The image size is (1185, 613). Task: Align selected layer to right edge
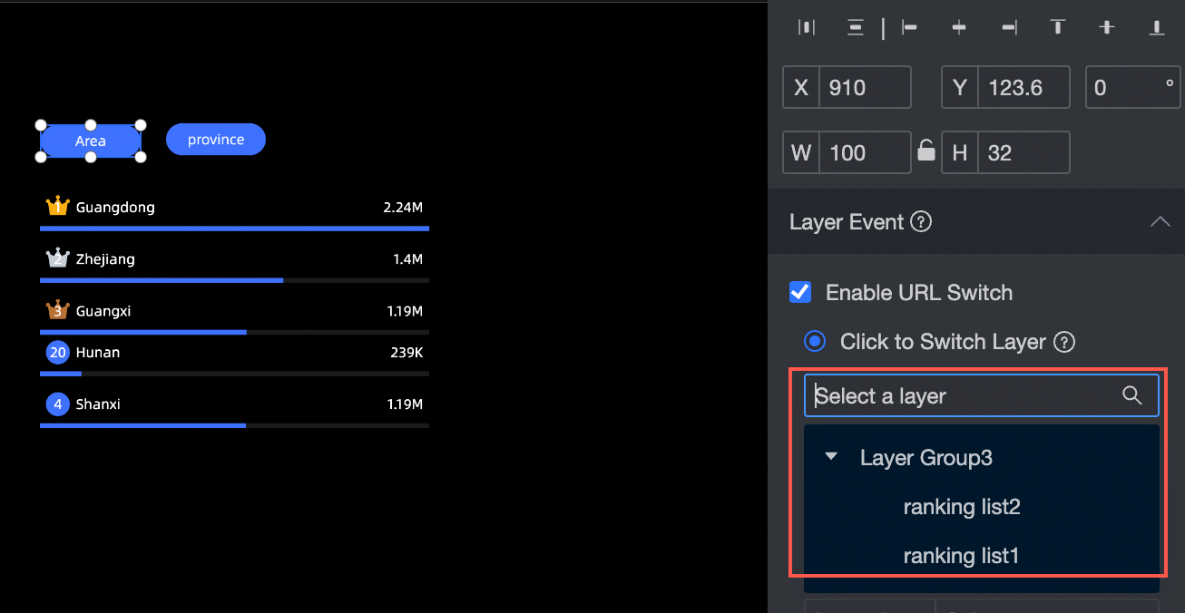(x=1009, y=27)
